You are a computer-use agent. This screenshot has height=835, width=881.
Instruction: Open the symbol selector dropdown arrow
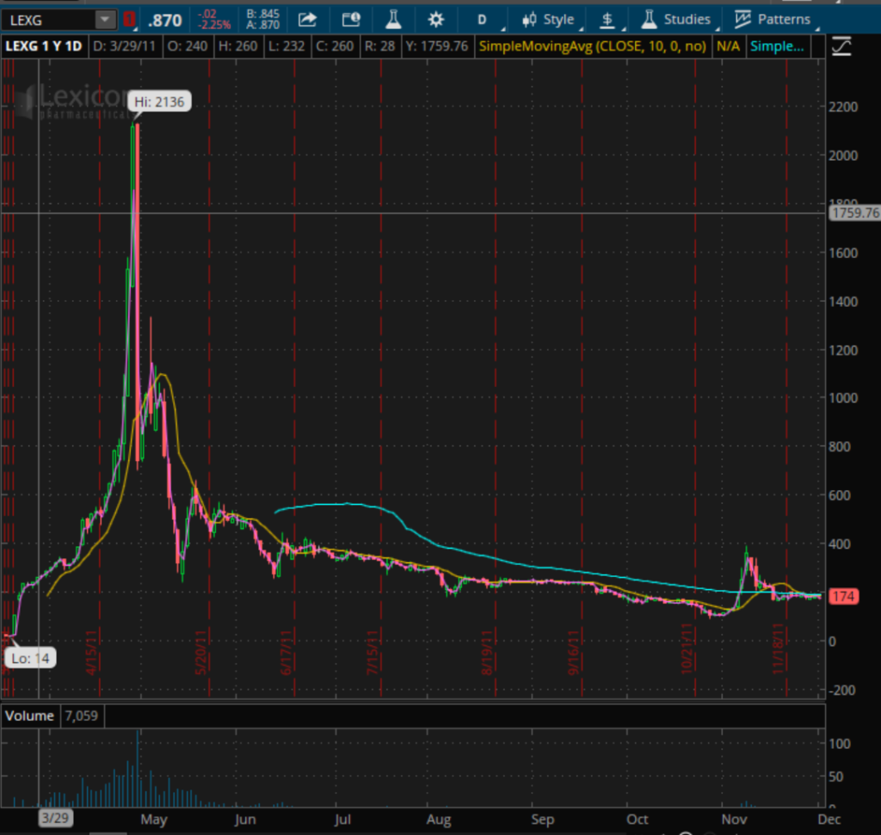[x=105, y=21]
